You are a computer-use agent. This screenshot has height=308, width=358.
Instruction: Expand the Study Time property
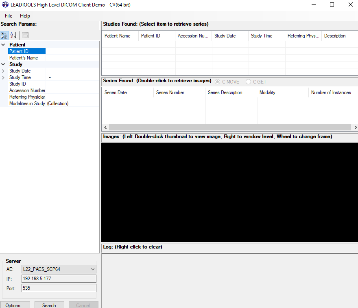[x=3, y=77]
